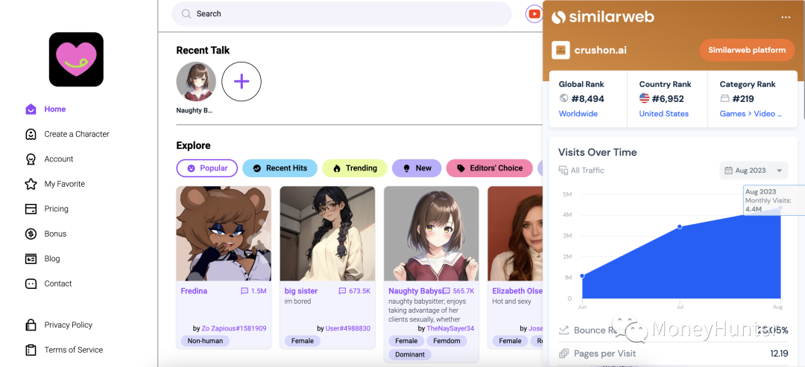Open the Elizabeth Olsen card image
Image resolution: width=805 pixels, height=367 pixels.
click(515, 233)
